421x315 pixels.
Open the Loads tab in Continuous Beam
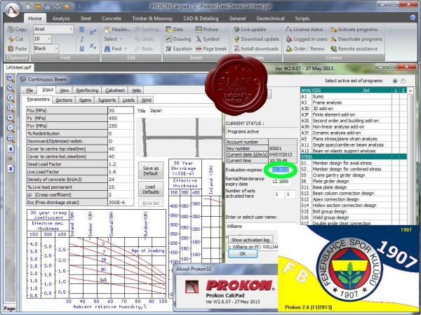[x=128, y=100]
